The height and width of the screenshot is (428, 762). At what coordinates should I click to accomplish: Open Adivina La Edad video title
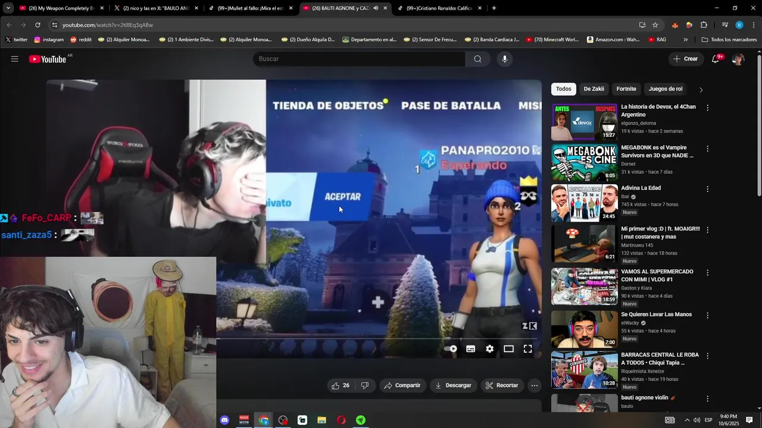click(x=641, y=188)
